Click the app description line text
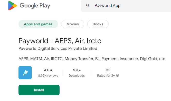 coord(92,59)
